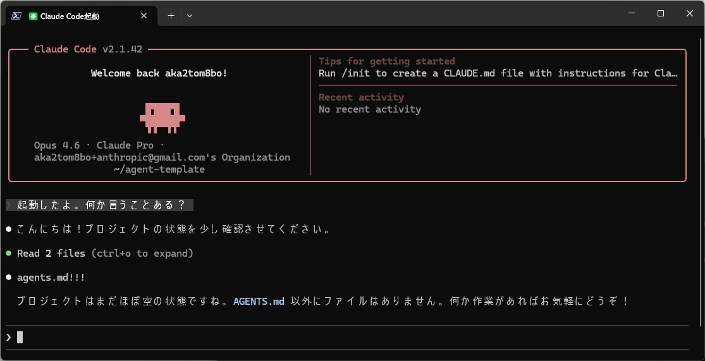The image size is (705, 361).
Task: Click the aka2tom8bo+anthropic@gmail.com Organization line
Action: 162,158
